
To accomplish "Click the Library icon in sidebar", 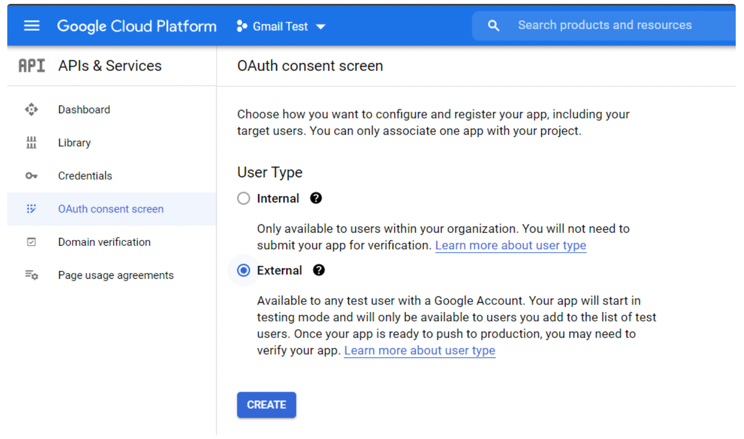I will (x=32, y=143).
